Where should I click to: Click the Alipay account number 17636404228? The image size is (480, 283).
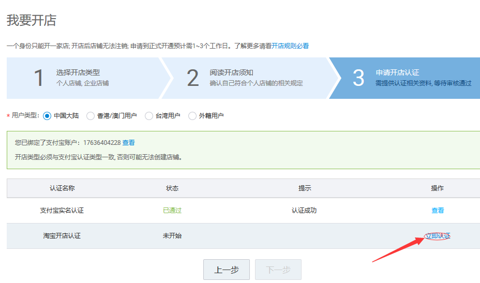point(102,143)
